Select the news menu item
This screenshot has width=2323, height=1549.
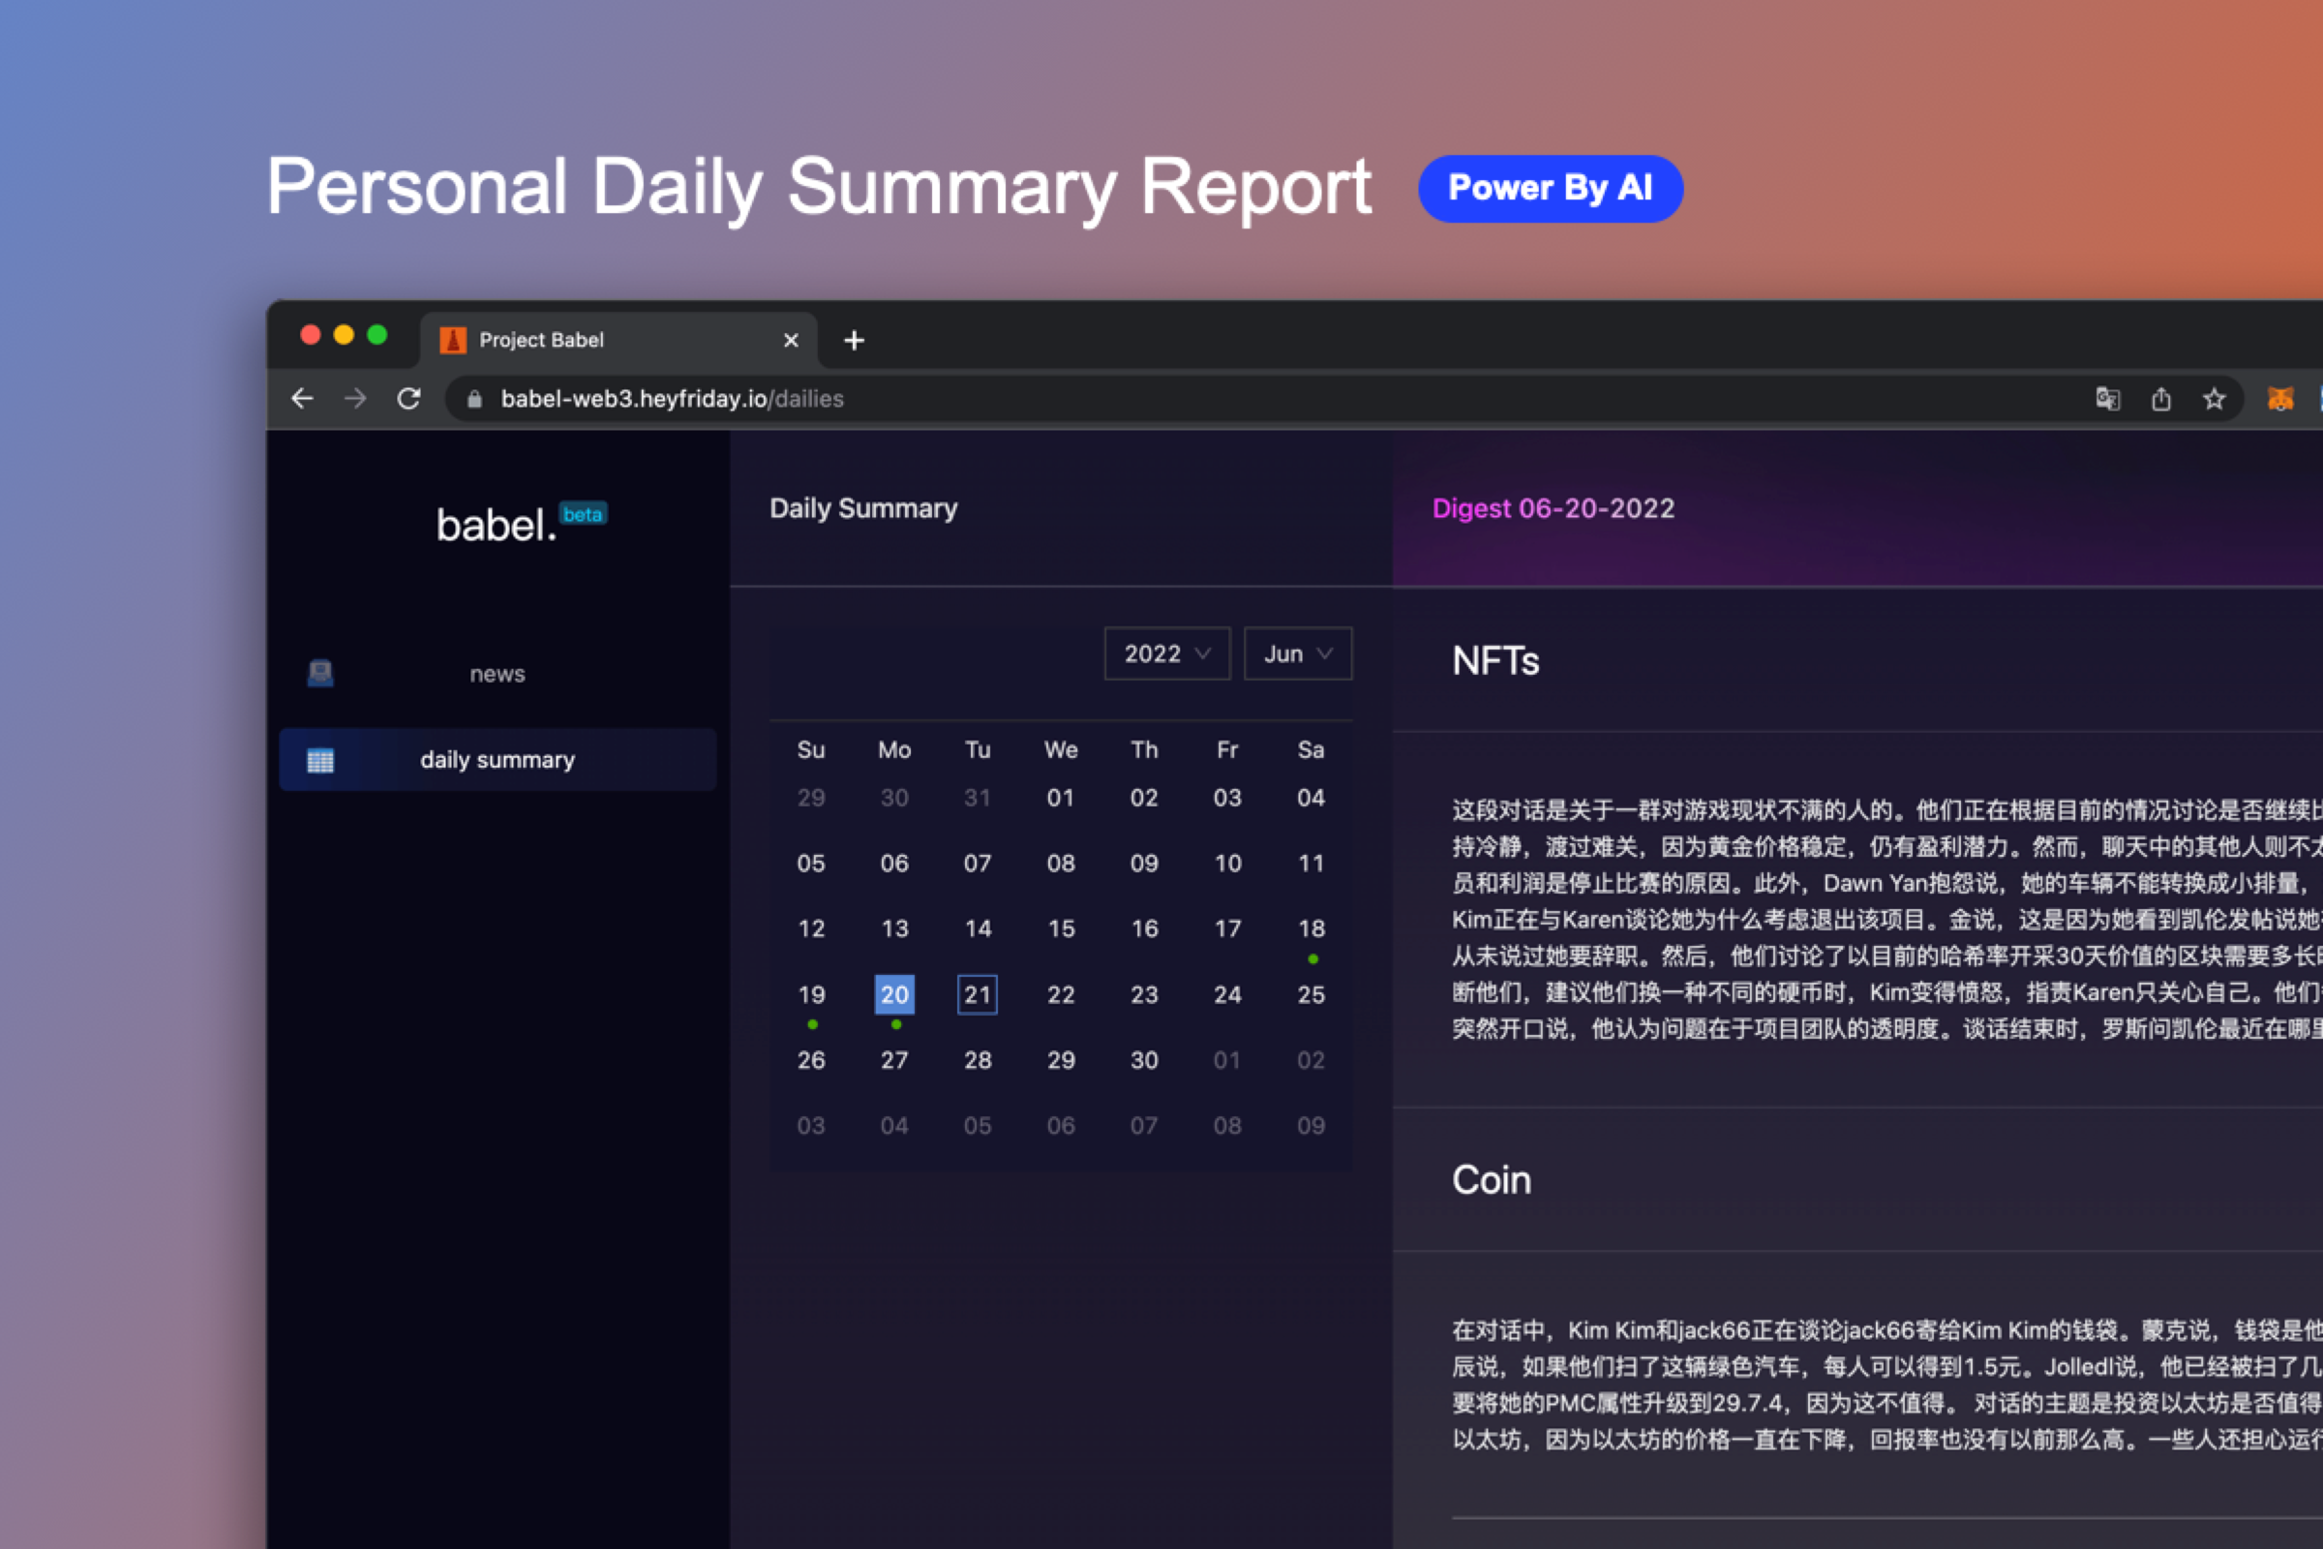coord(497,674)
